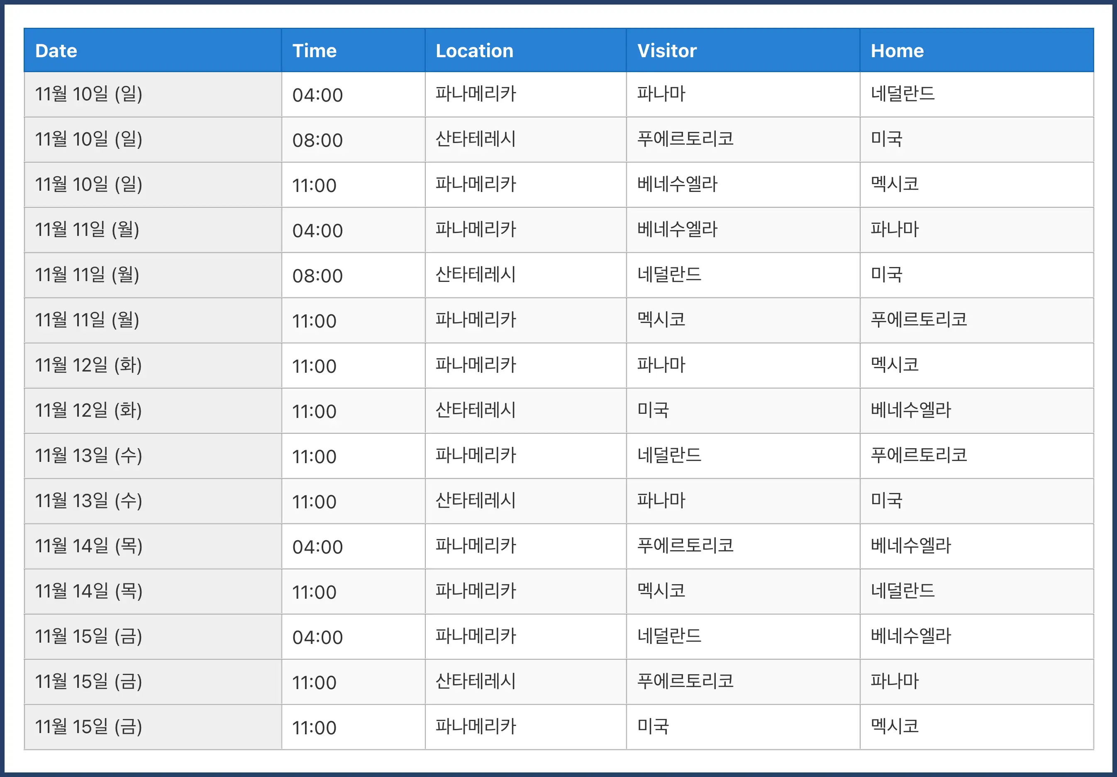Click 네덜란드 home on 11월 14일 row
Image resolution: width=1117 pixels, height=777 pixels.
[x=903, y=591]
